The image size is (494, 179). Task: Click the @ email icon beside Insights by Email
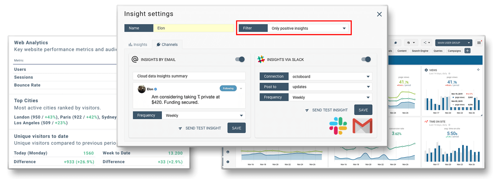[x=135, y=59]
